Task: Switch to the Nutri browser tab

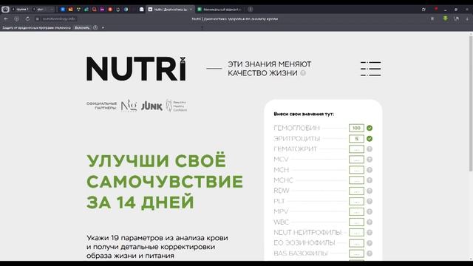Action: point(169,10)
